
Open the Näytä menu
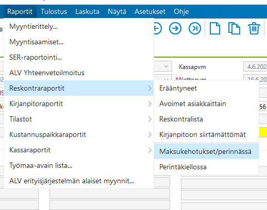pos(117,11)
